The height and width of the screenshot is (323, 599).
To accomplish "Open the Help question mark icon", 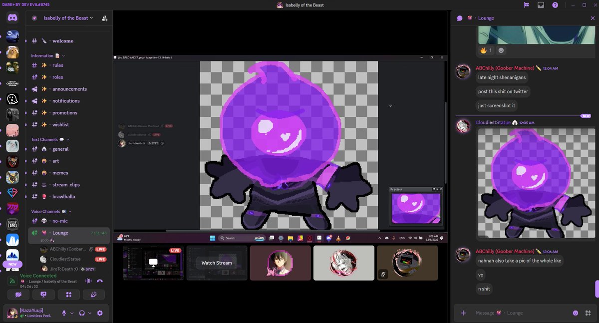I will [555, 5].
